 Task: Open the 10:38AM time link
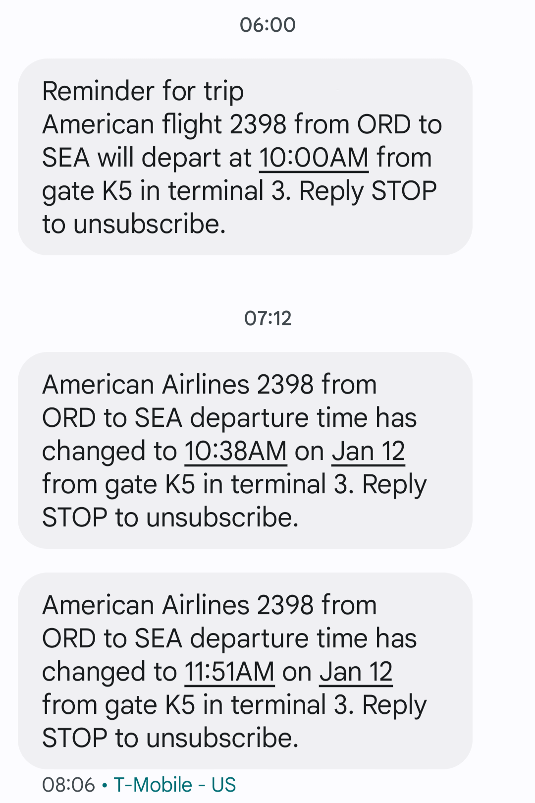click(236, 452)
